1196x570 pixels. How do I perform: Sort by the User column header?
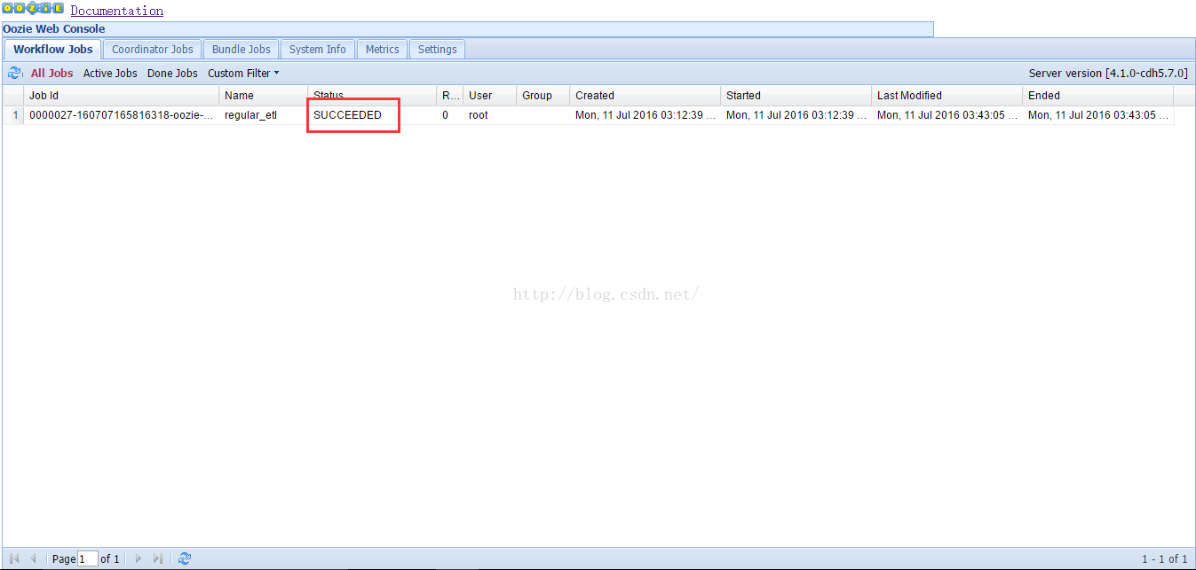490,96
